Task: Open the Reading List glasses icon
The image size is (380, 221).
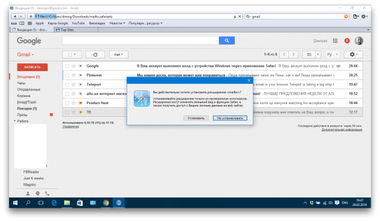Action: click(14, 23)
